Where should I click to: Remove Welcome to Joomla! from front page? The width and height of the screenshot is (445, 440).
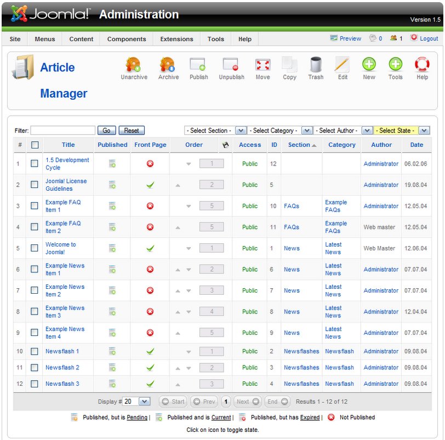(150, 248)
